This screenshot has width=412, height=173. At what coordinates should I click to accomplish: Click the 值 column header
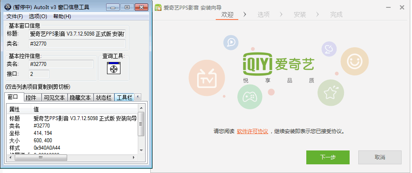pyautogui.click(x=84, y=109)
